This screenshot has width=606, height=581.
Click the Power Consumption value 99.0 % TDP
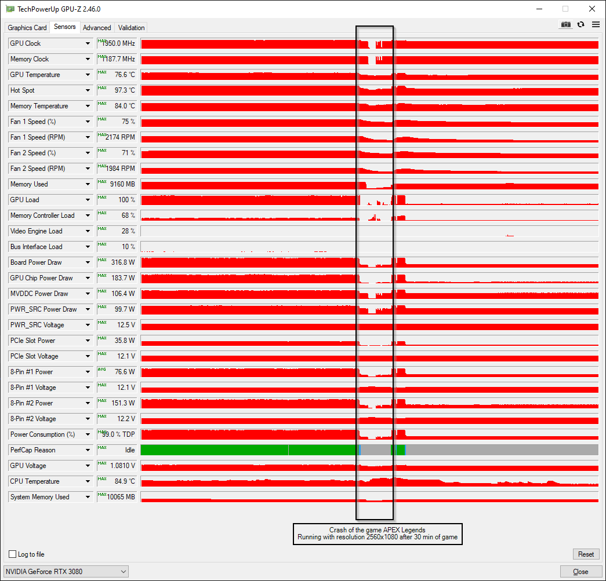point(117,434)
